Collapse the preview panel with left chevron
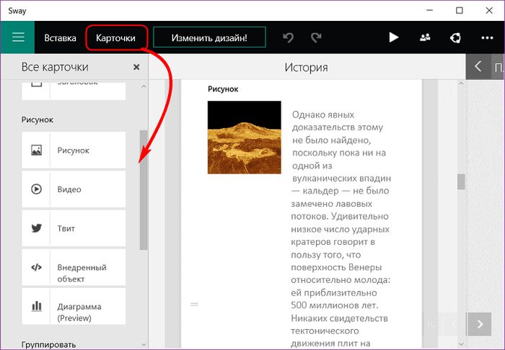Image resolution: width=505 pixels, height=350 pixels. point(478,67)
